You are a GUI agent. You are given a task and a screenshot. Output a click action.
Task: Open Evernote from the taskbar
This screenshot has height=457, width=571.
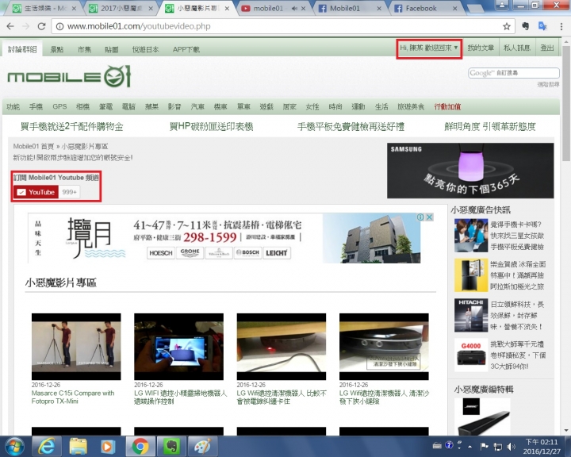click(x=171, y=447)
